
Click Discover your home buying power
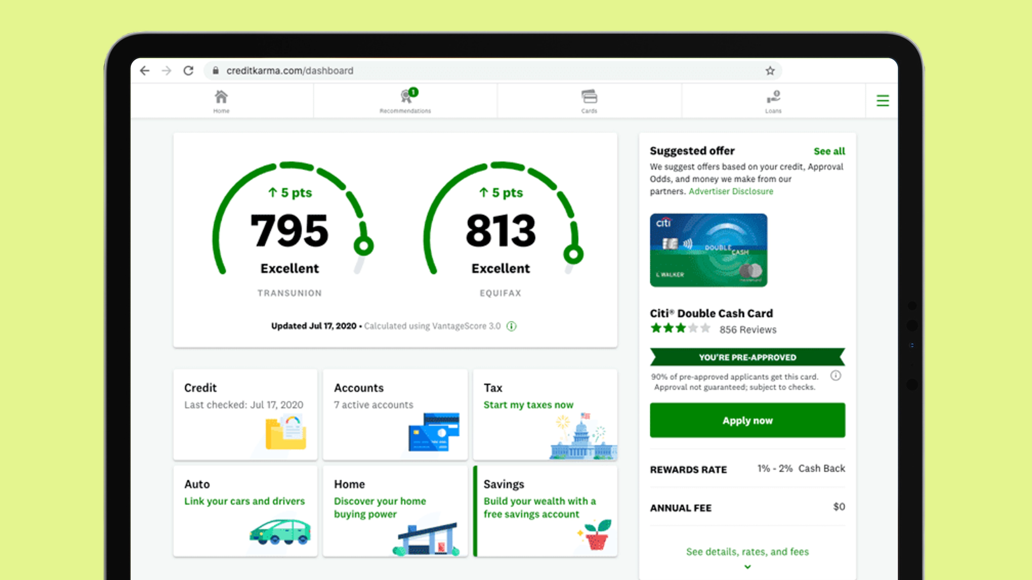pos(380,507)
